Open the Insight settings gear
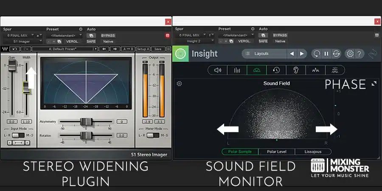Viewport: 382px width, 191px height. tap(350, 54)
